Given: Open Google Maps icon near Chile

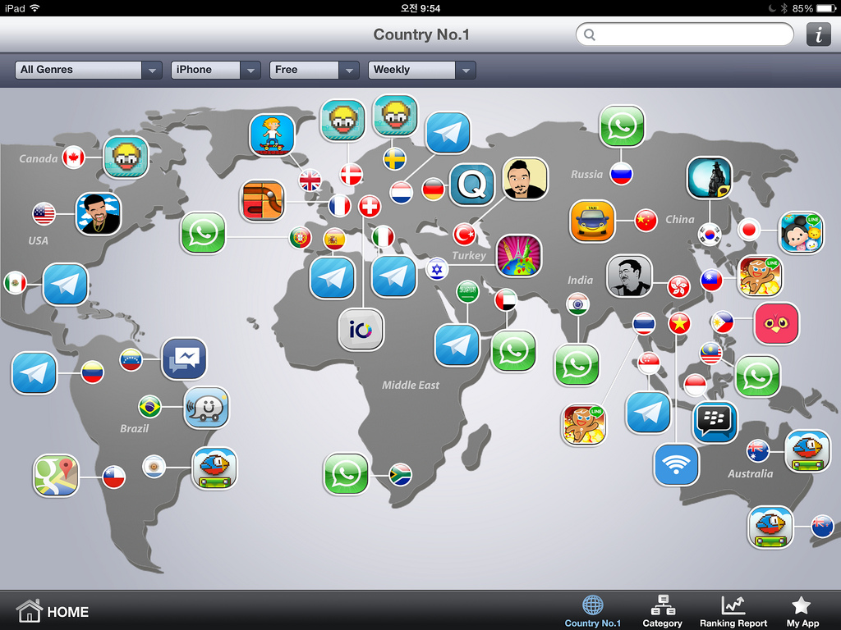Looking at the screenshot, I should coord(57,476).
